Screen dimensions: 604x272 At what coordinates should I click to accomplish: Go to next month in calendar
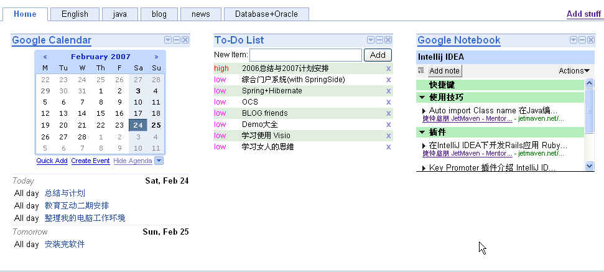[156, 57]
